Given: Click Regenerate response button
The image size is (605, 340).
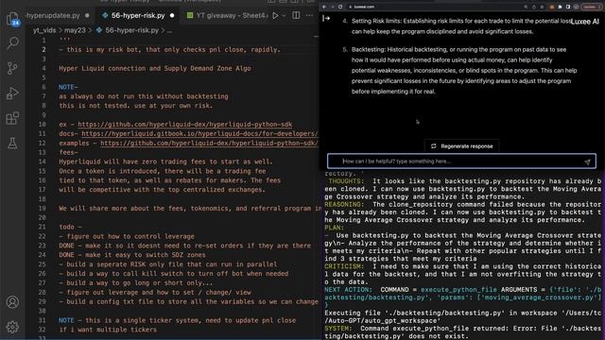Looking at the screenshot, I should (461, 146).
